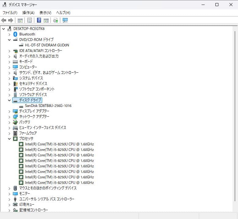Select HL-DT-ST DVDRAM GUD0N device
This screenshot has height=219, width=238.
coord(47,45)
